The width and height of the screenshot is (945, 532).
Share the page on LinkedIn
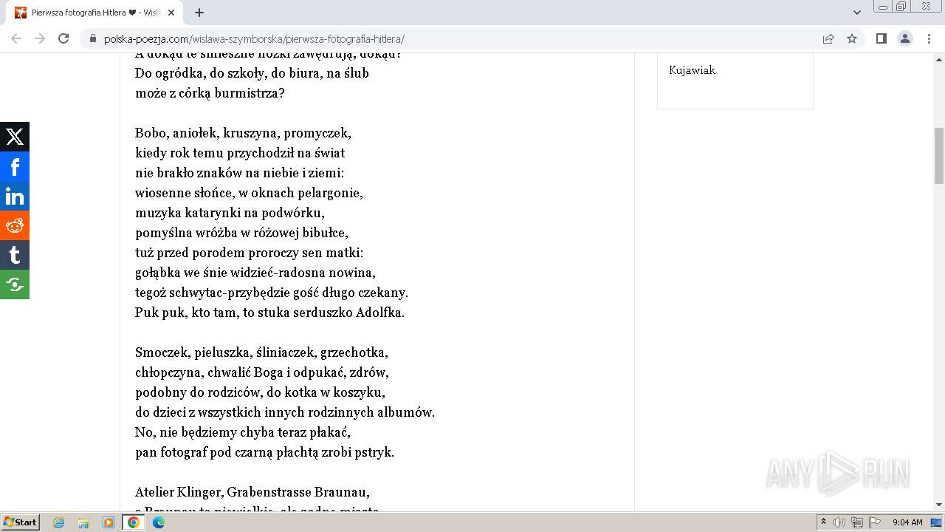coord(15,196)
